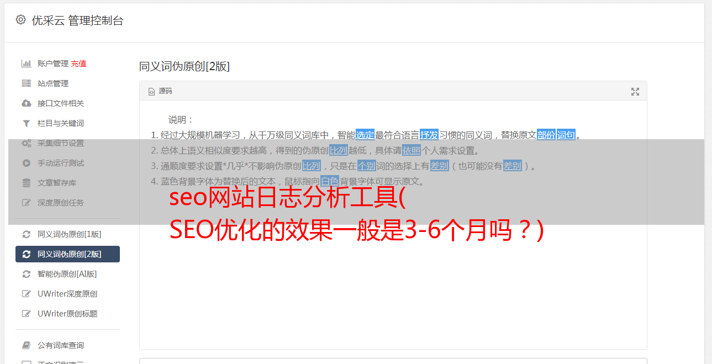Open the red 充值 recharge link

78,64
